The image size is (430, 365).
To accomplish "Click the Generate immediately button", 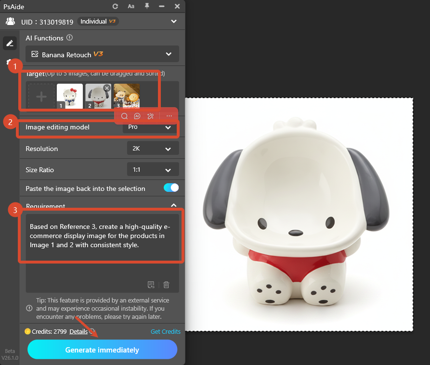I will [102, 350].
